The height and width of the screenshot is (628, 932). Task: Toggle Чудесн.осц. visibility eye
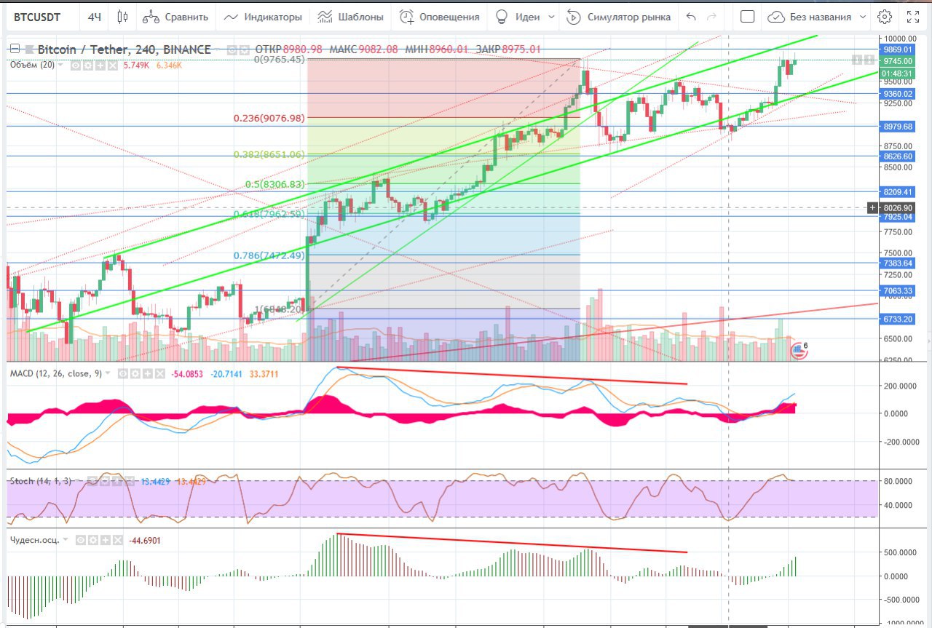[x=82, y=540]
